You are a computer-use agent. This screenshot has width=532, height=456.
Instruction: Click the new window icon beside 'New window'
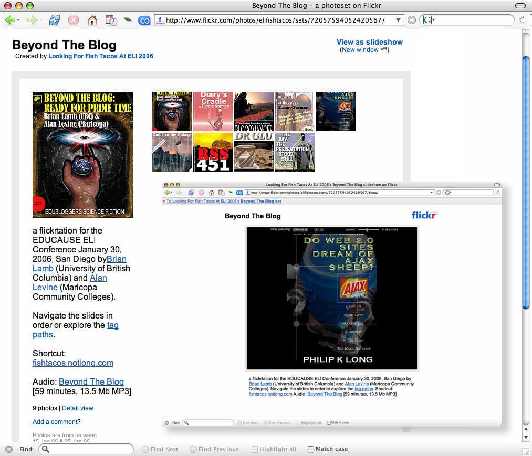(383, 49)
